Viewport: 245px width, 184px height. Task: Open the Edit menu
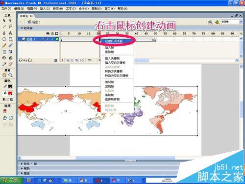[19, 8]
